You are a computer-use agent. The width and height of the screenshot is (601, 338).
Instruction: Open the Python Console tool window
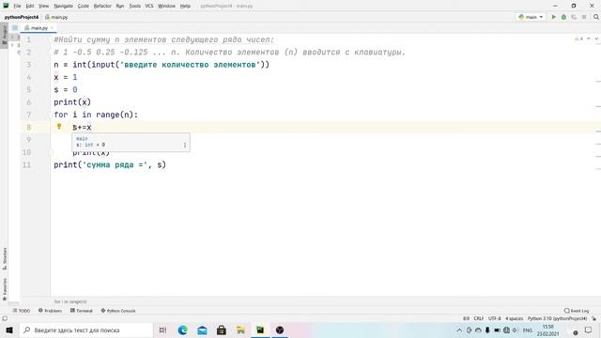(118, 311)
